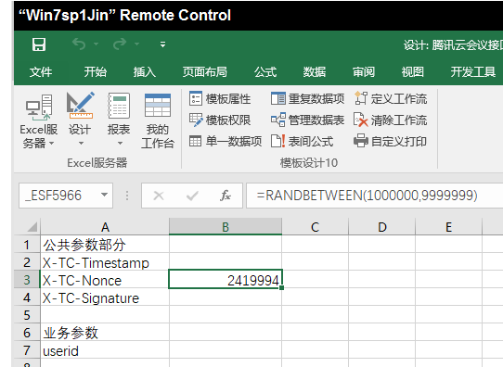
Task: Open 自定义打印 custom print
Action: pos(390,141)
